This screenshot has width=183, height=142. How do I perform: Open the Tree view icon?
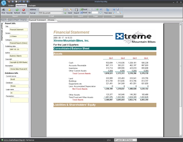click(x=108, y=11)
